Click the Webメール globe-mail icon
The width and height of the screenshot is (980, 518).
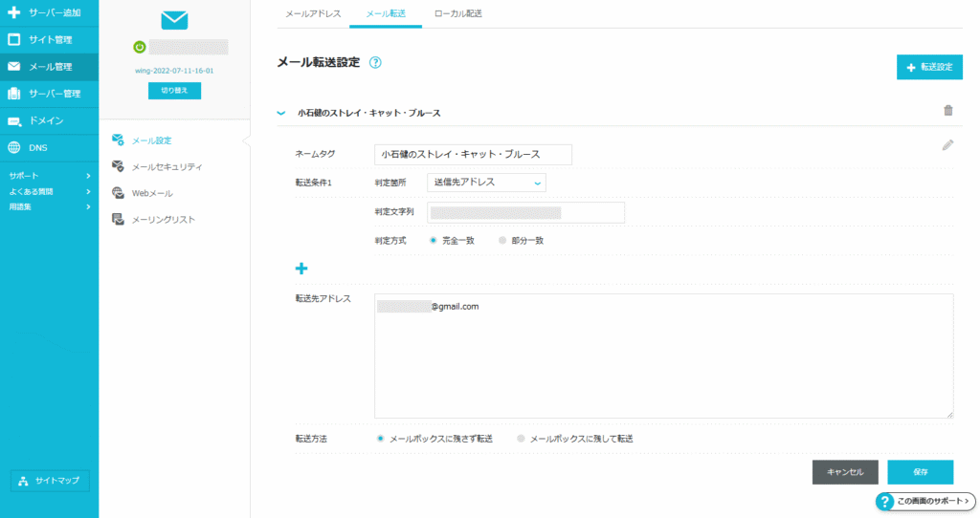pyautogui.click(x=118, y=193)
